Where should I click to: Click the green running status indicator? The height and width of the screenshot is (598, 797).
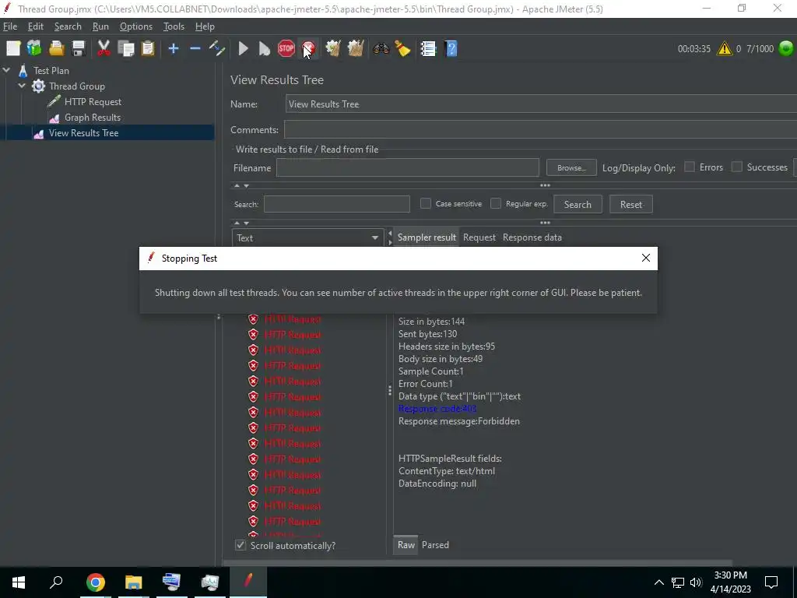click(786, 48)
